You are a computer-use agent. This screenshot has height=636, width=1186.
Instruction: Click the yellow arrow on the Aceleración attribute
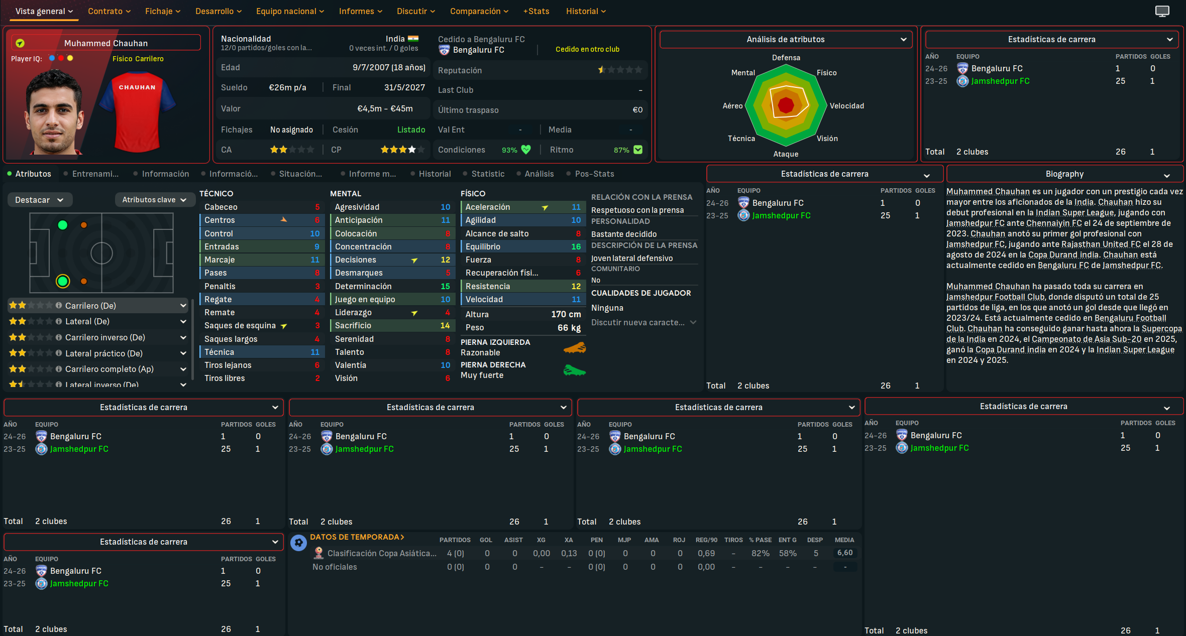click(x=545, y=207)
